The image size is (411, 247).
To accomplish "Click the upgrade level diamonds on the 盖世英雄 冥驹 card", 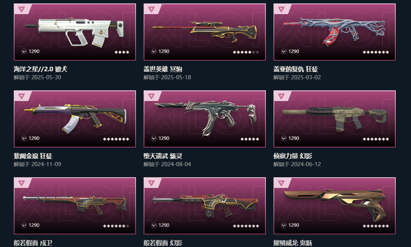I will coord(246,52).
